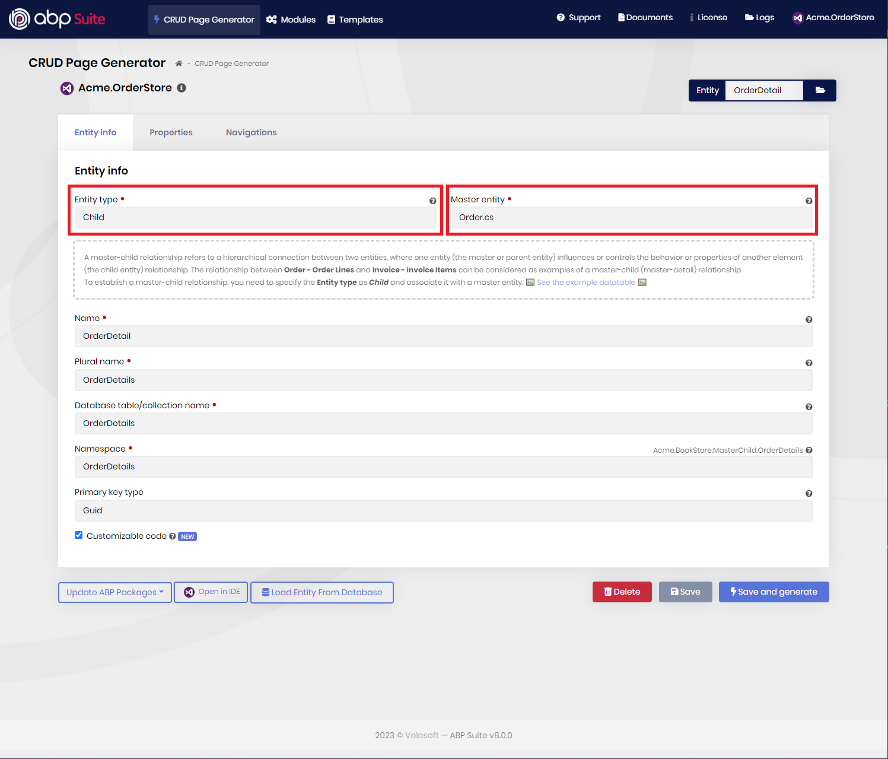
Task: Click the red Delete button
Action: point(622,592)
